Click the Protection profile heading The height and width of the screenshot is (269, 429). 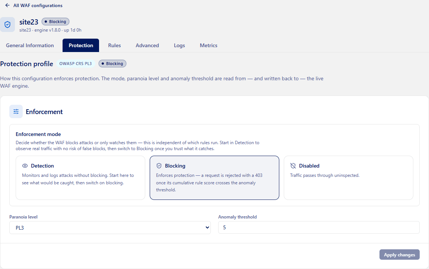(26, 64)
